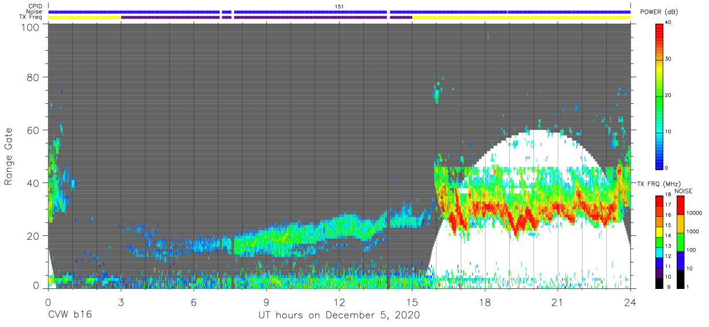Click the '60' label on Range Gate axis
The height and width of the screenshot is (327, 709).
click(33, 130)
